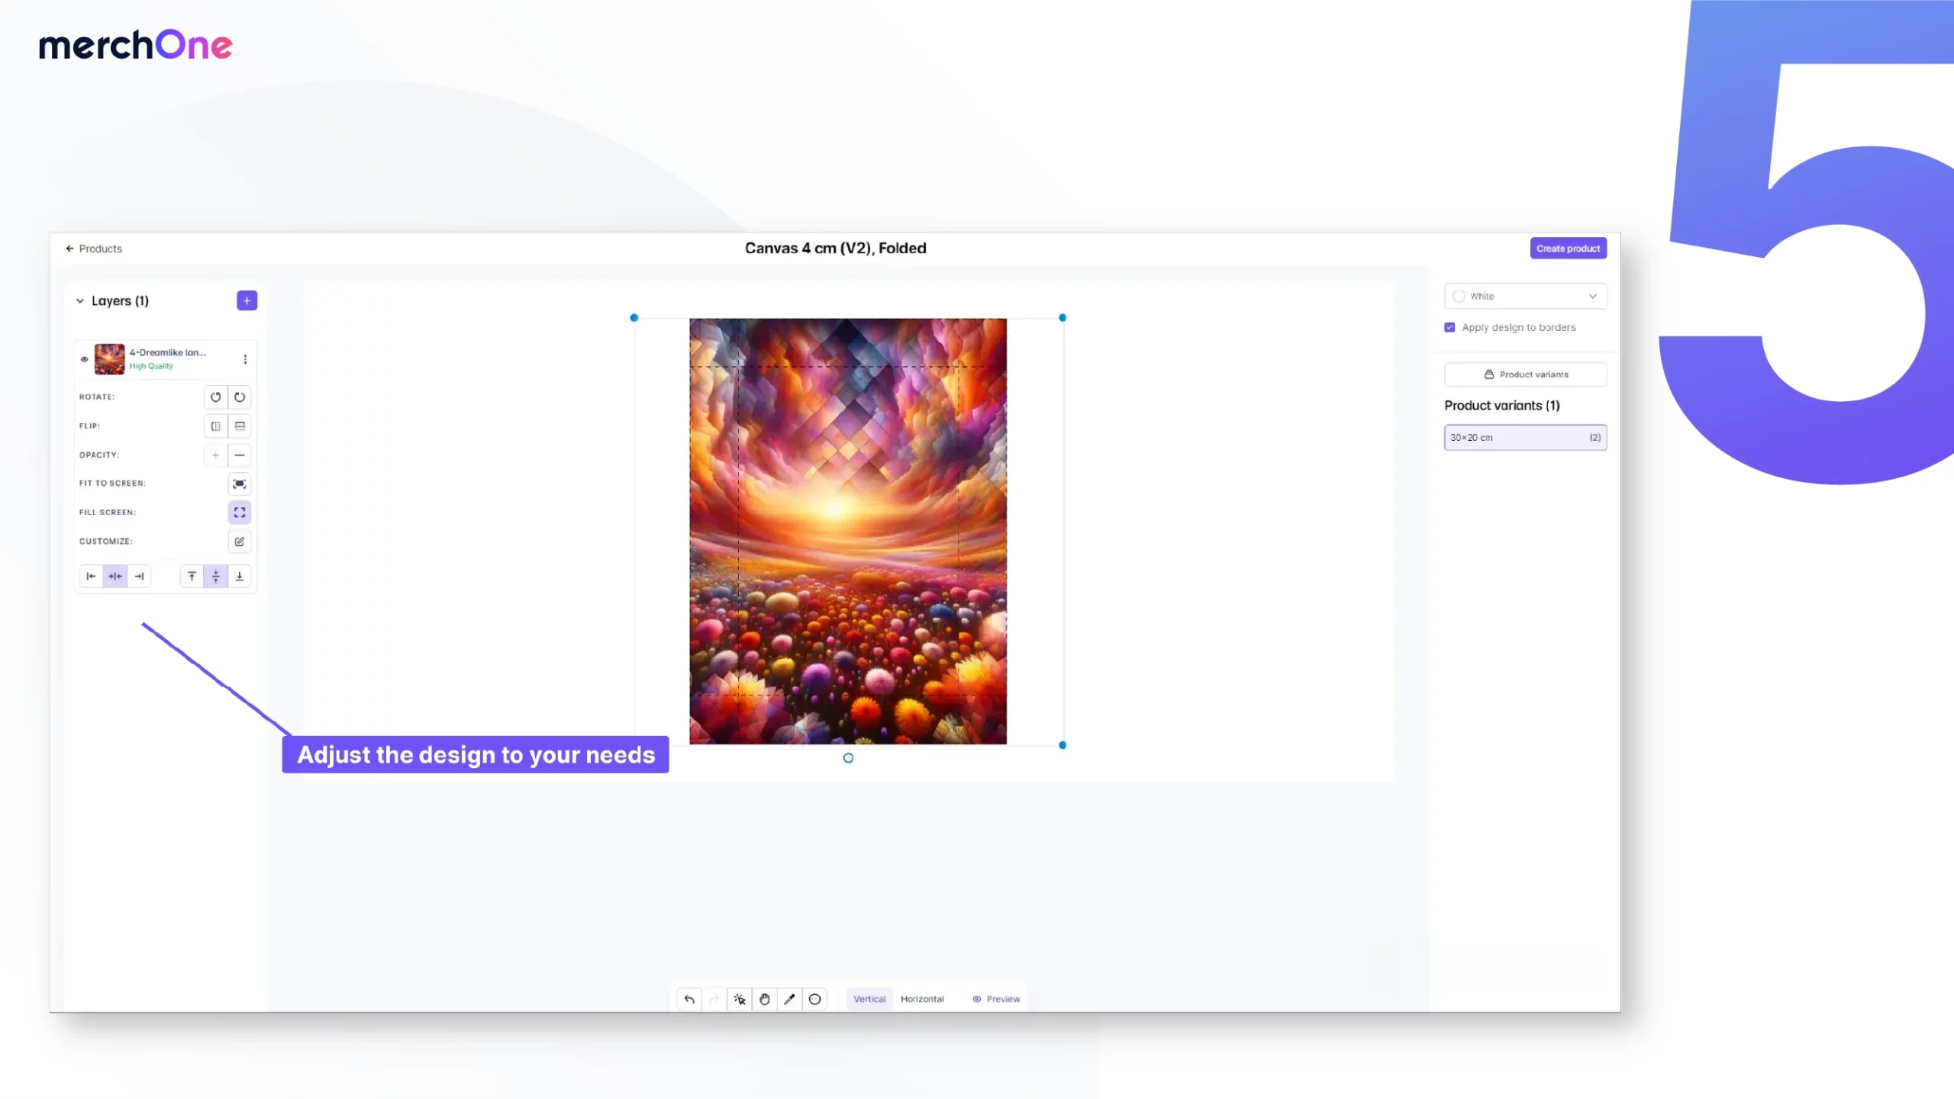Select the hand pan tool
The width and height of the screenshot is (1954, 1099).
[765, 999]
